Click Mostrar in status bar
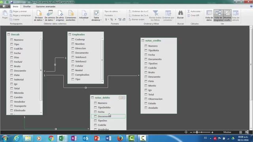 227,132
